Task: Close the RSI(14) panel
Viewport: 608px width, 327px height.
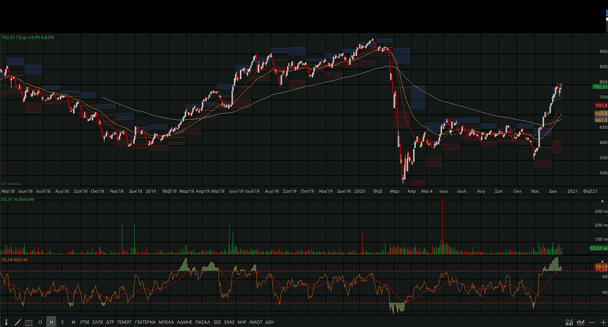Action: (x=602, y=262)
